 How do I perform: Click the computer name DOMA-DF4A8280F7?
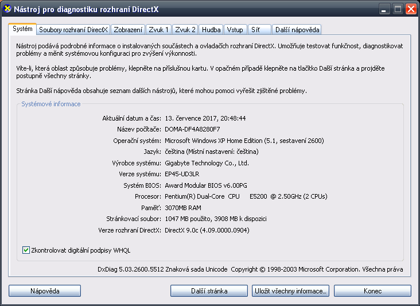coord(192,129)
